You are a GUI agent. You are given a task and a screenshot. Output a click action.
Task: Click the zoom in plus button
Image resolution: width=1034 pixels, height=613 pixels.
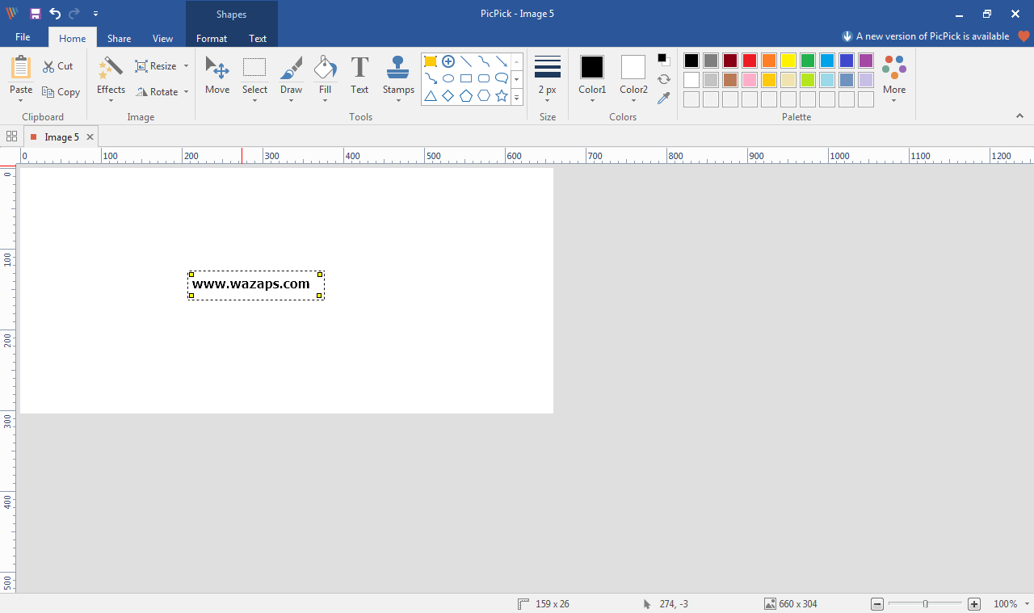tap(974, 604)
